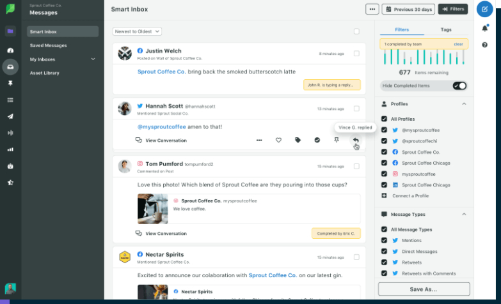Viewport: 501px width, 304px height.
Task: Open the dashboard gauge icon in sidebar
Action: click(x=10, y=50)
